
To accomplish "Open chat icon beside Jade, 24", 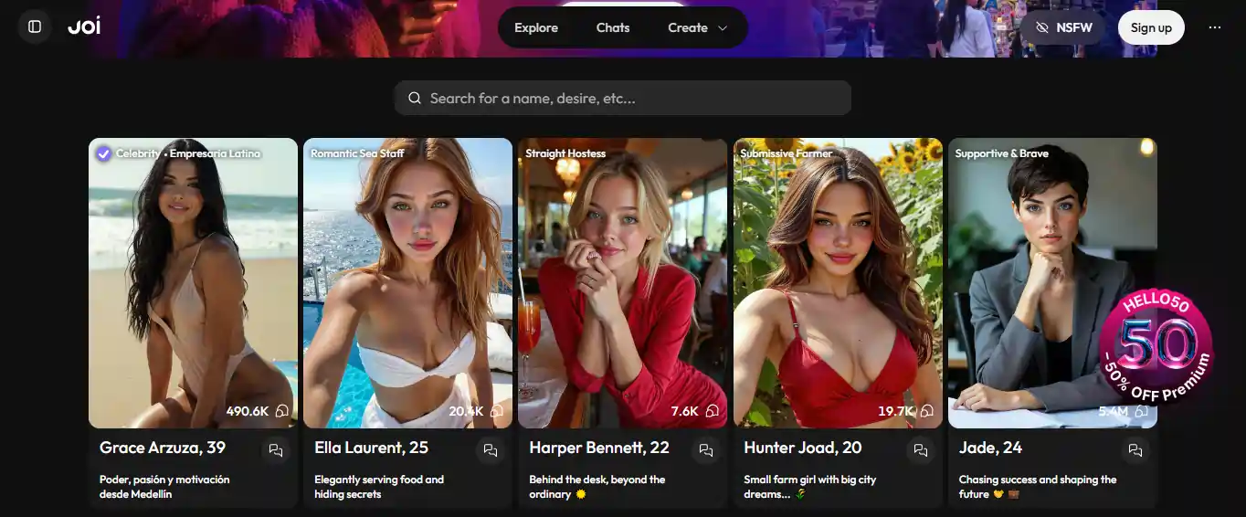I will 1135,450.
